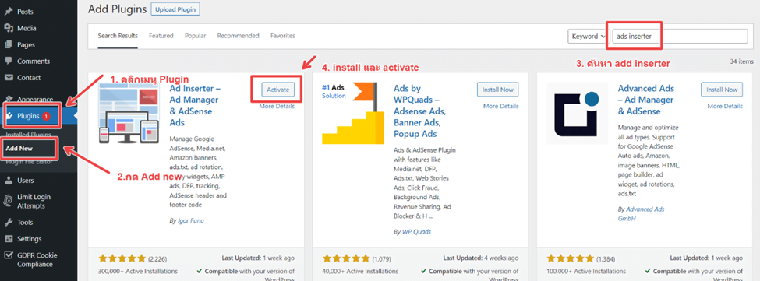Click the Pages icon in sidebar
The image size is (760, 281).
(x=9, y=44)
